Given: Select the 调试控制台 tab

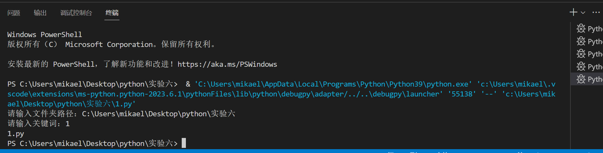Looking at the screenshot, I should coord(76,13).
